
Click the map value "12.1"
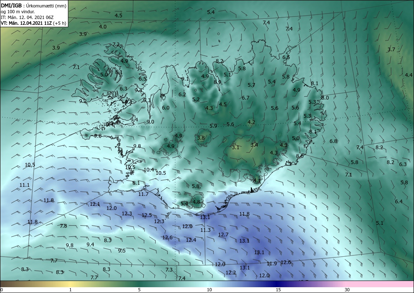point(95,204)
